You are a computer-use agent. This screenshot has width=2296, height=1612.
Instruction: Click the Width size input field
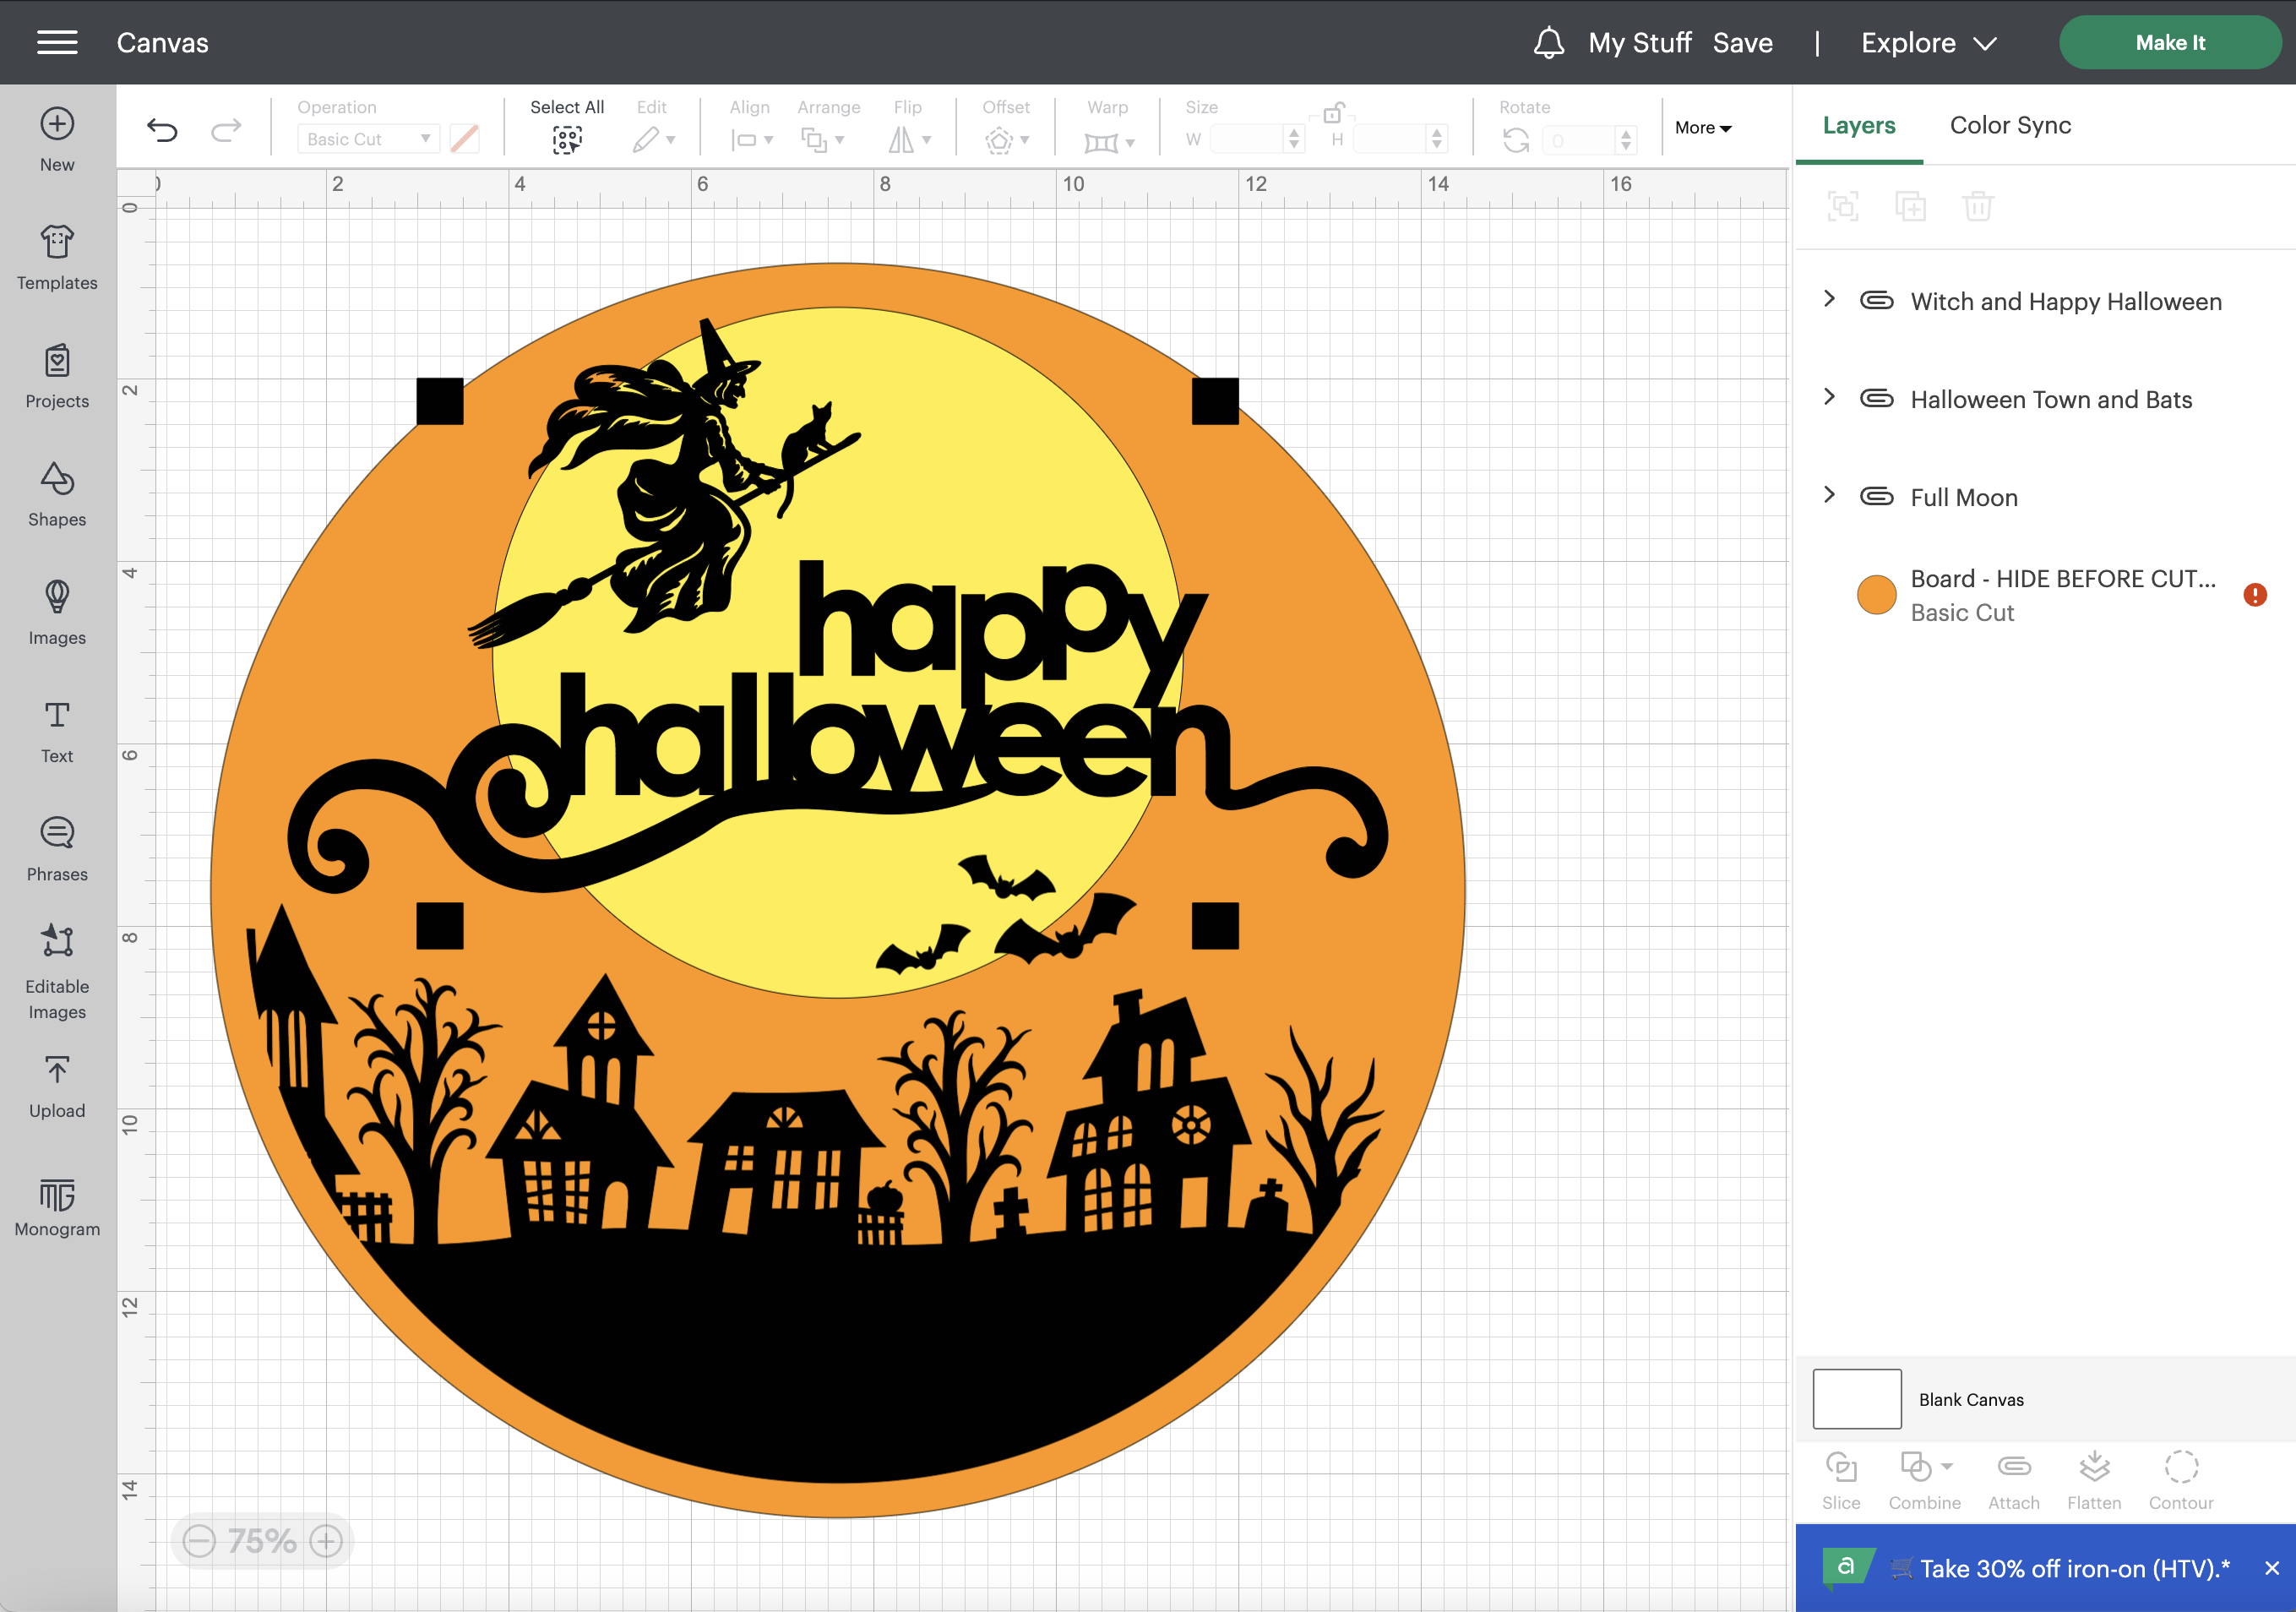1245,140
